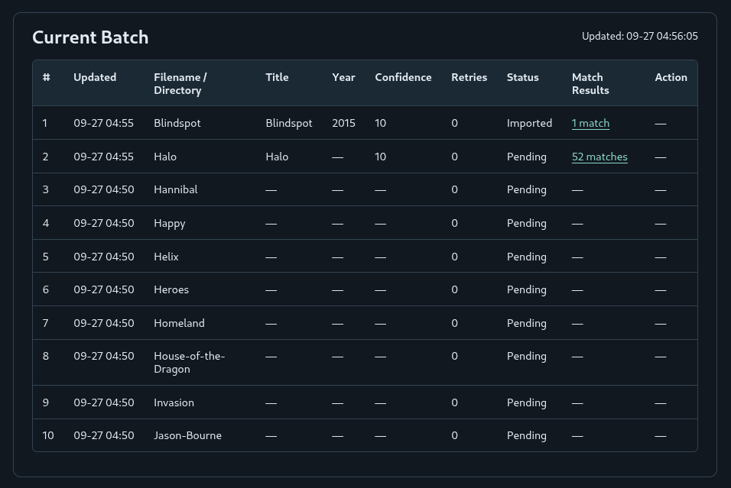The image size is (731, 488).
Task: Click the 'Updated' column header
Action: [95, 77]
